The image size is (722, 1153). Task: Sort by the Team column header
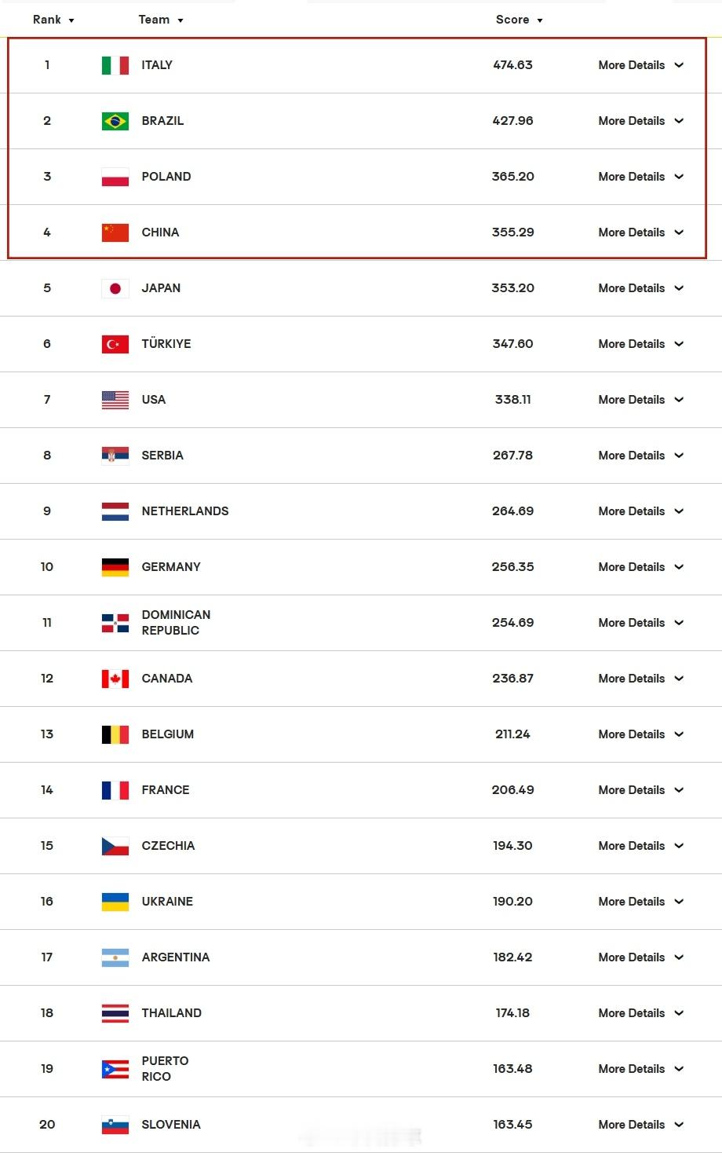tap(161, 20)
